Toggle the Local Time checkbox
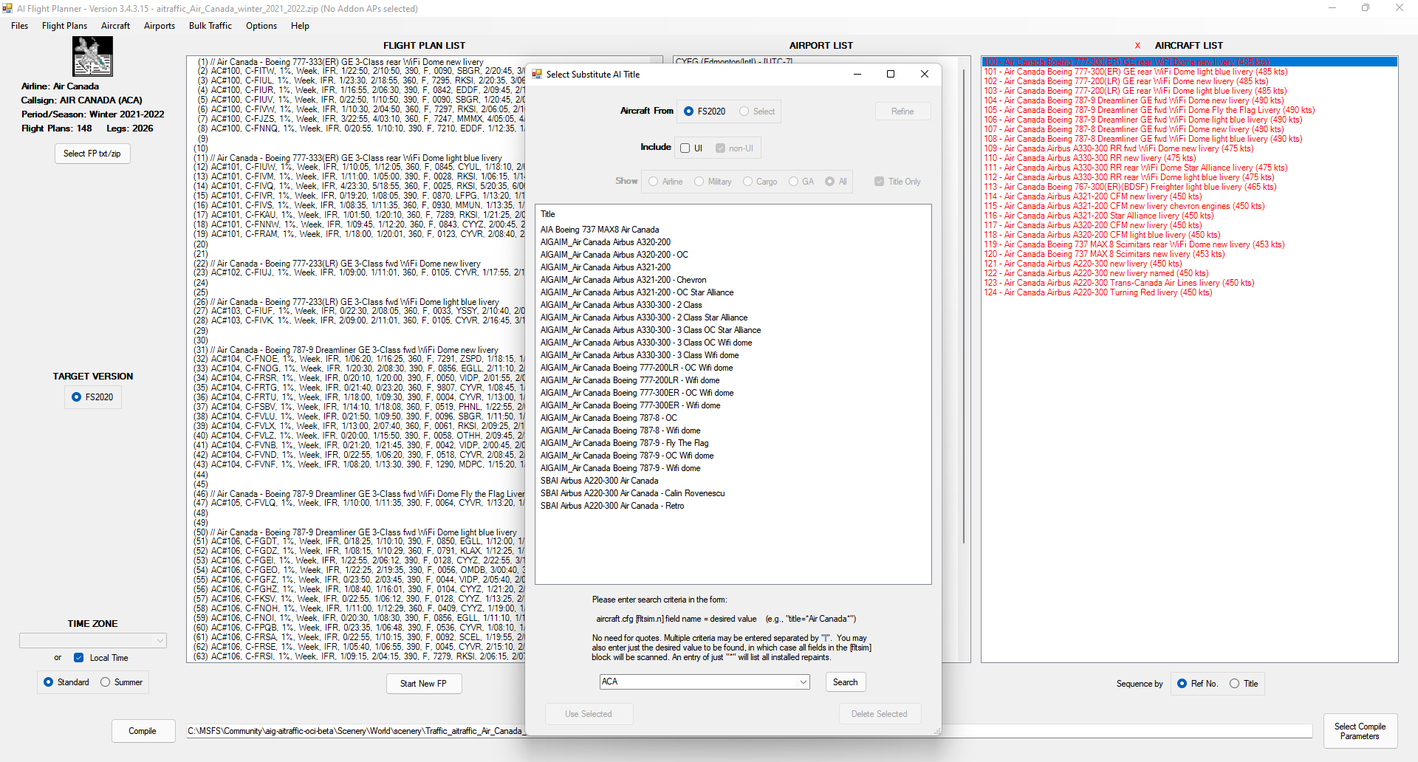 79,658
